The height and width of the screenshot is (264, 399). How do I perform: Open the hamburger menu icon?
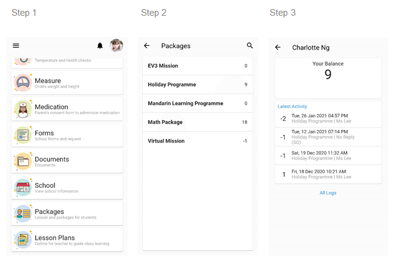(x=16, y=46)
